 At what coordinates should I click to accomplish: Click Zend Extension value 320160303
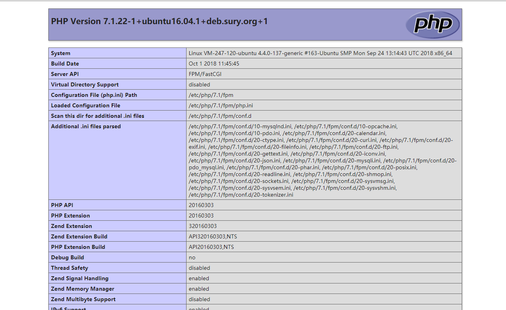tap(203, 226)
